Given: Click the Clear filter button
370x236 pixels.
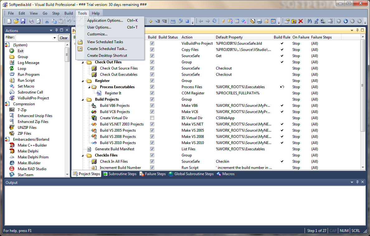Looking at the screenshot, I should coord(64,38).
